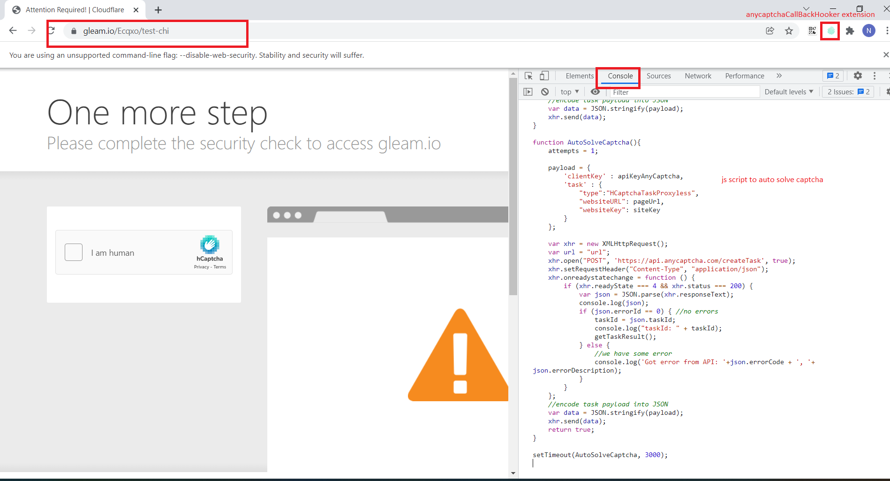Click the 'I am human' label
This screenshot has width=890, height=481.
tap(113, 253)
